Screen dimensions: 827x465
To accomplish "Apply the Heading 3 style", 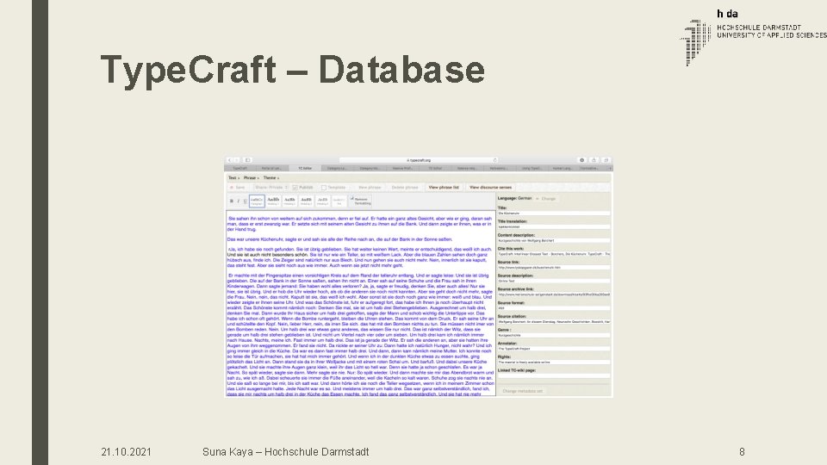I will 306,201.
